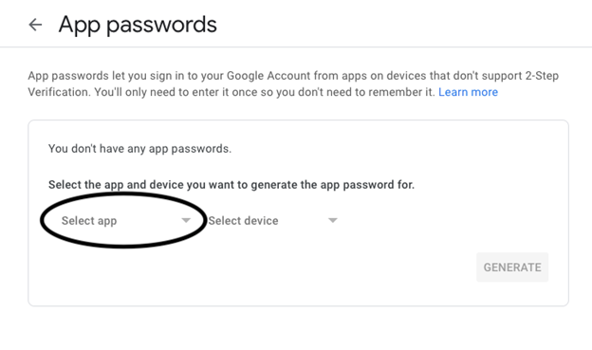Expand the Select device dropdown arrow
Viewport: 592px width, 350px height.
[332, 220]
